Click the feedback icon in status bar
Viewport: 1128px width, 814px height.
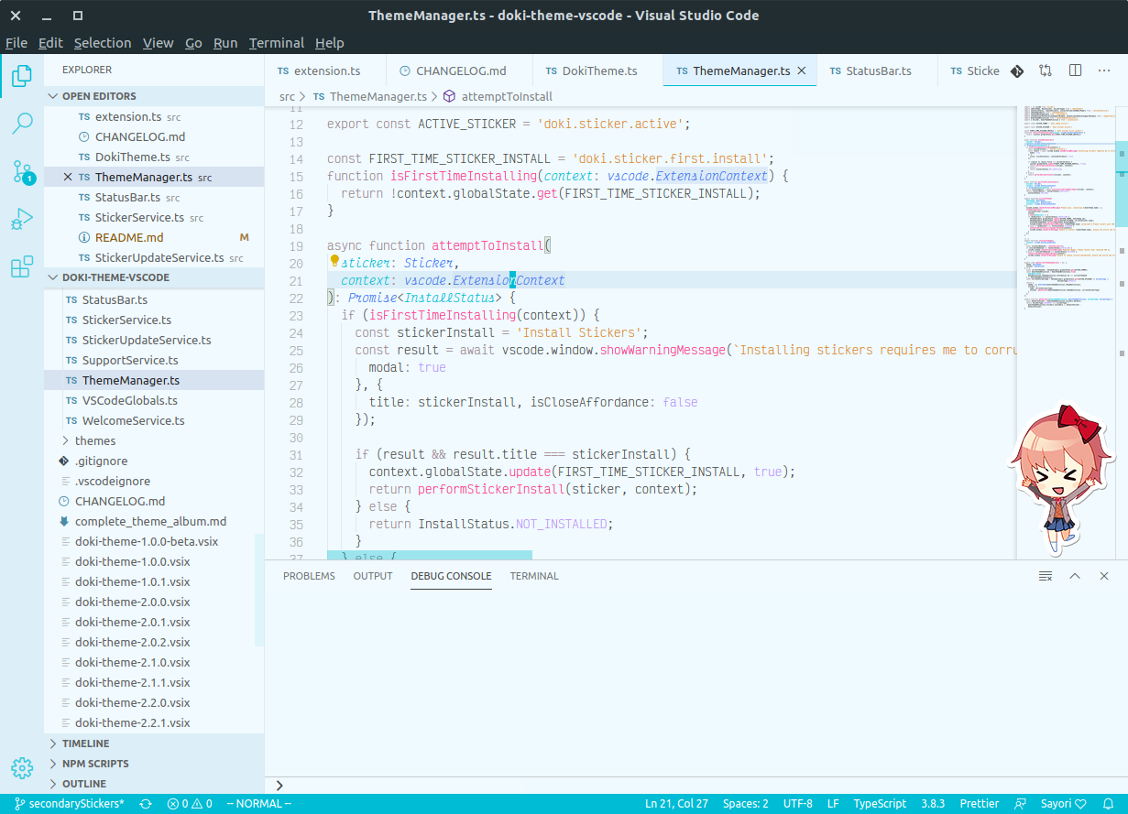[1021, 804]
